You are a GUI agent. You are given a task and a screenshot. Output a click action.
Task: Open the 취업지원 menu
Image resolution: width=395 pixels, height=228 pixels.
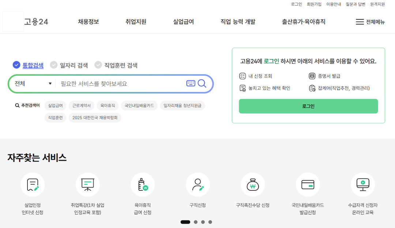[136, 22]
